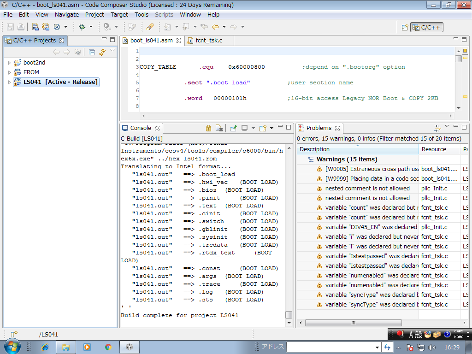The image size is (472, 354).
Task: Sort problems by the Resource column header
Action: [439, 149]
